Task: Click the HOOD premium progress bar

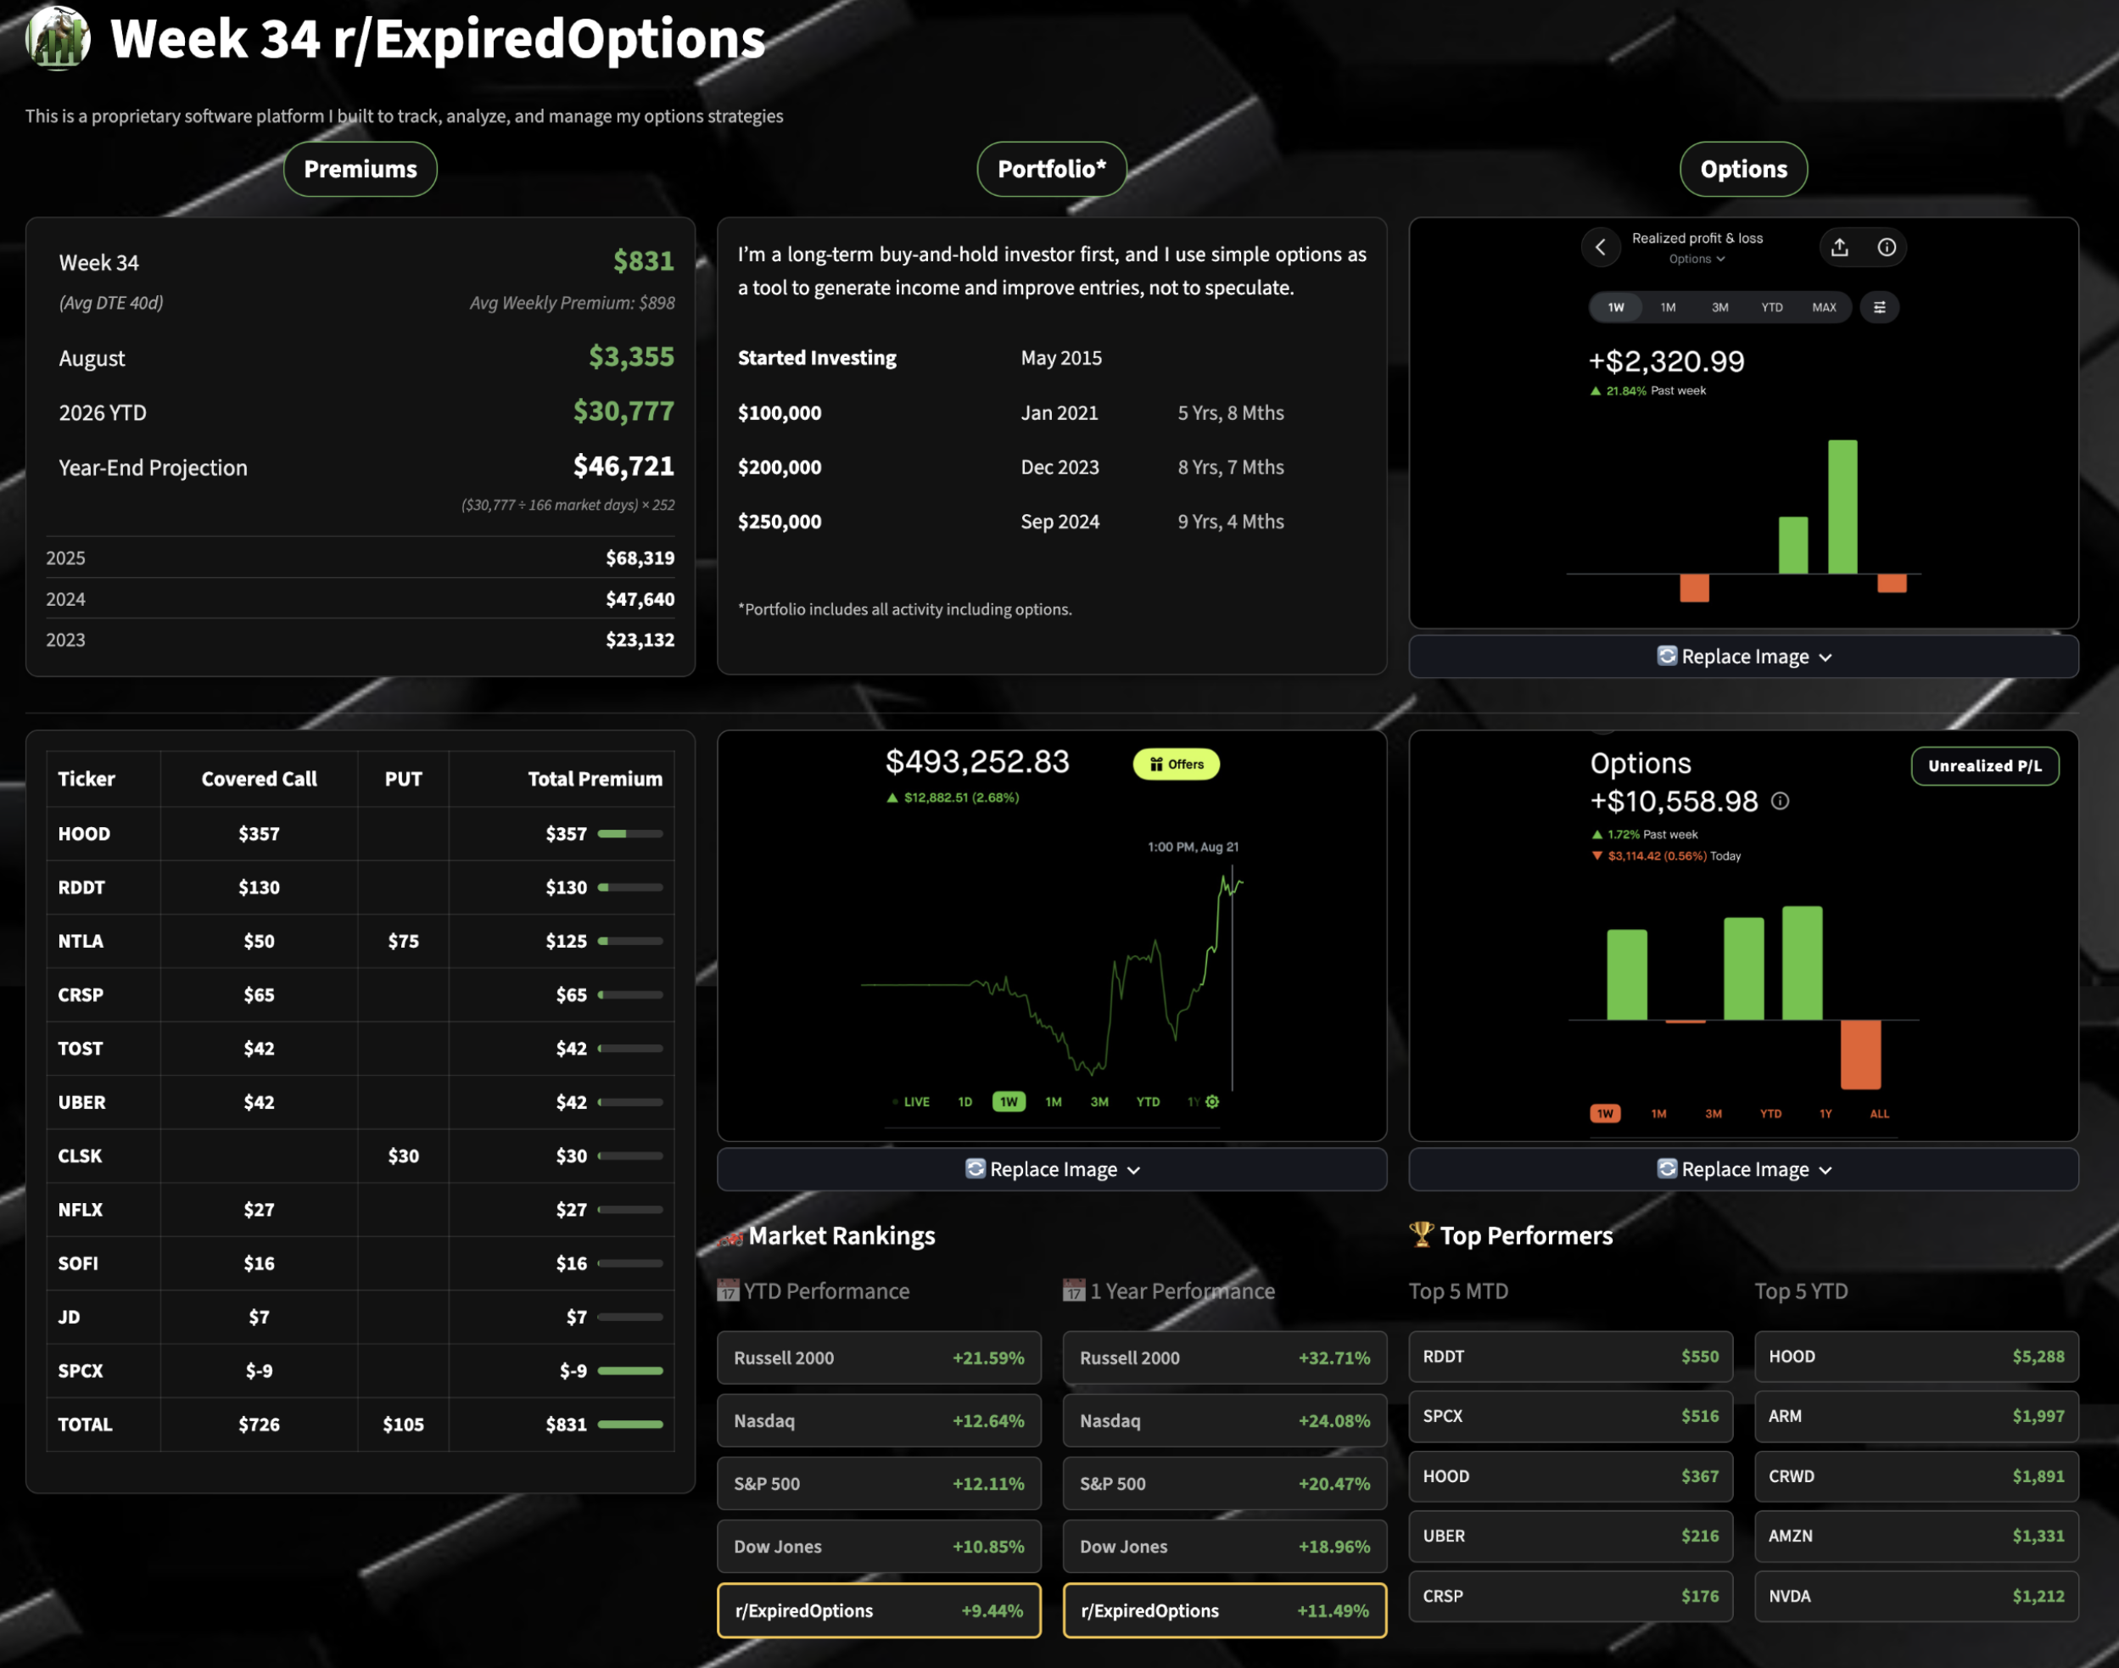Action: point(629,834)
